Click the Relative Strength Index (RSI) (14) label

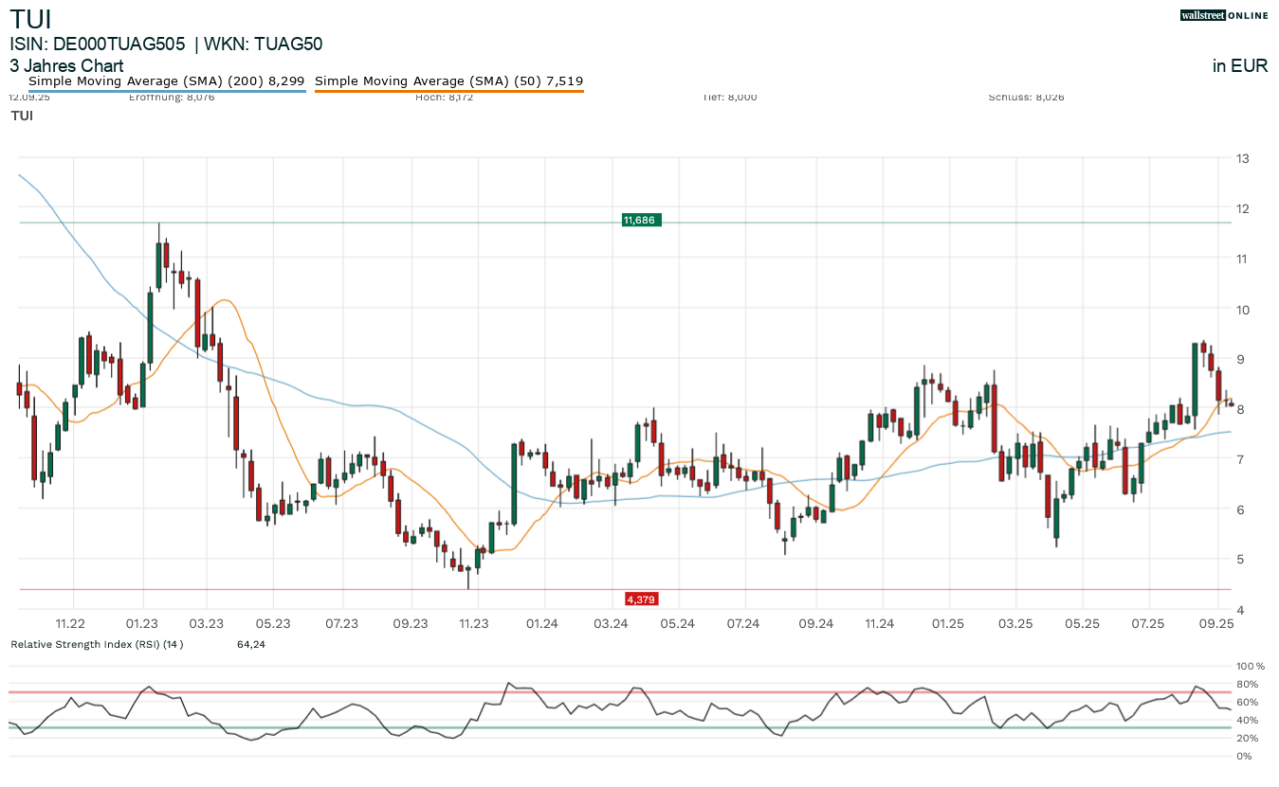(x=97, y=644)
